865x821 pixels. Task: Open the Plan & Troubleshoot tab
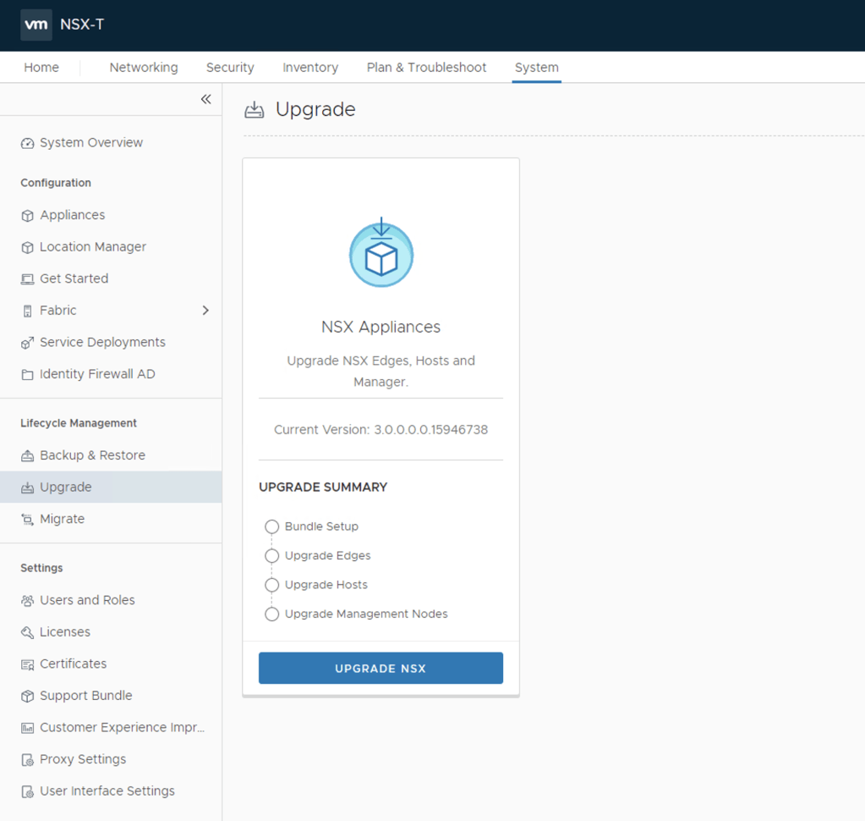click(426, 68)
